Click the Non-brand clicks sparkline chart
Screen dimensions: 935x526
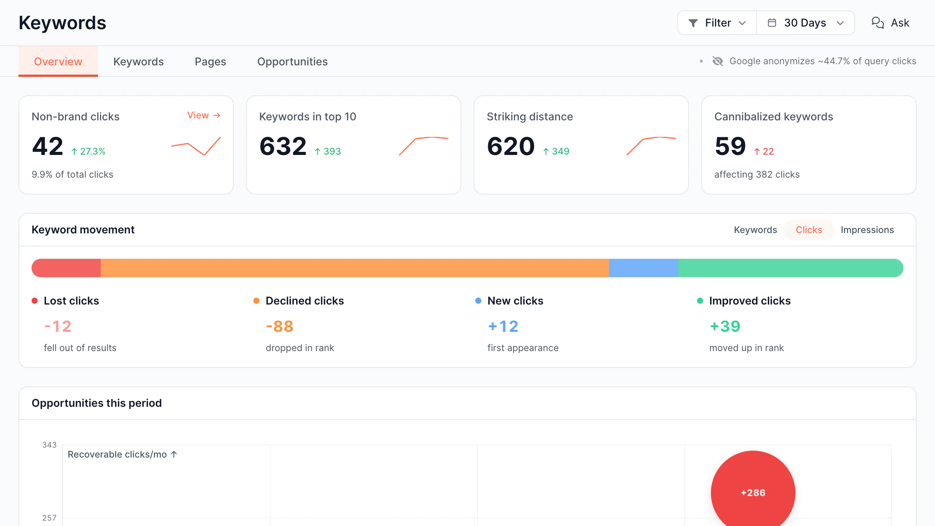[x=196, y=146]
